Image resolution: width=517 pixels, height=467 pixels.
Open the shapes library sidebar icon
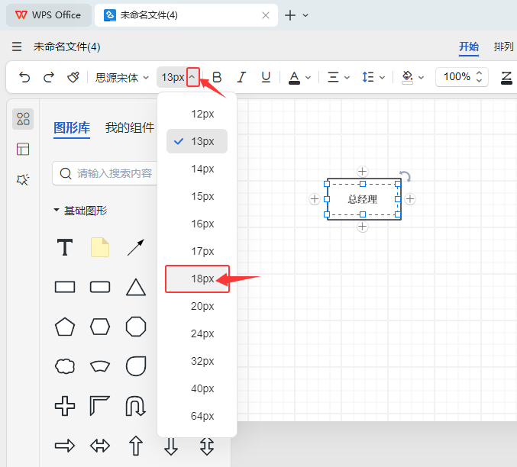(x=23, y=119)
